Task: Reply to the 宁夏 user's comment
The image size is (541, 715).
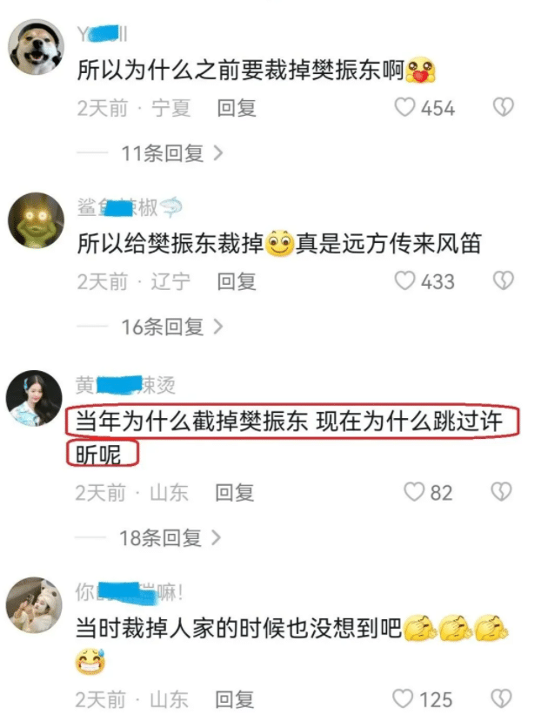Action: 237,108
